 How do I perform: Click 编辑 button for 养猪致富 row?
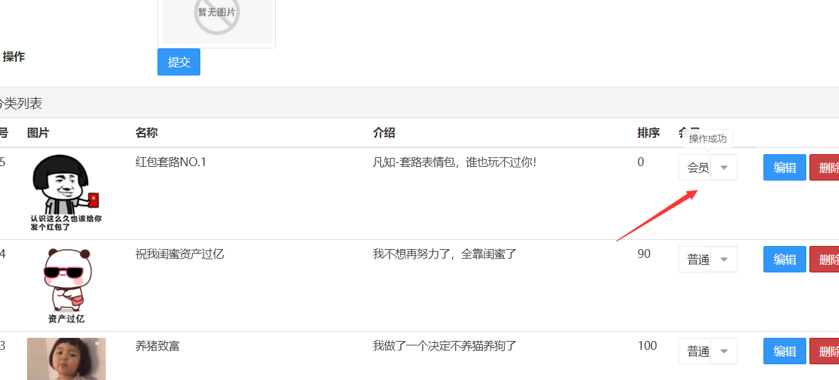(x=785, y=351)
